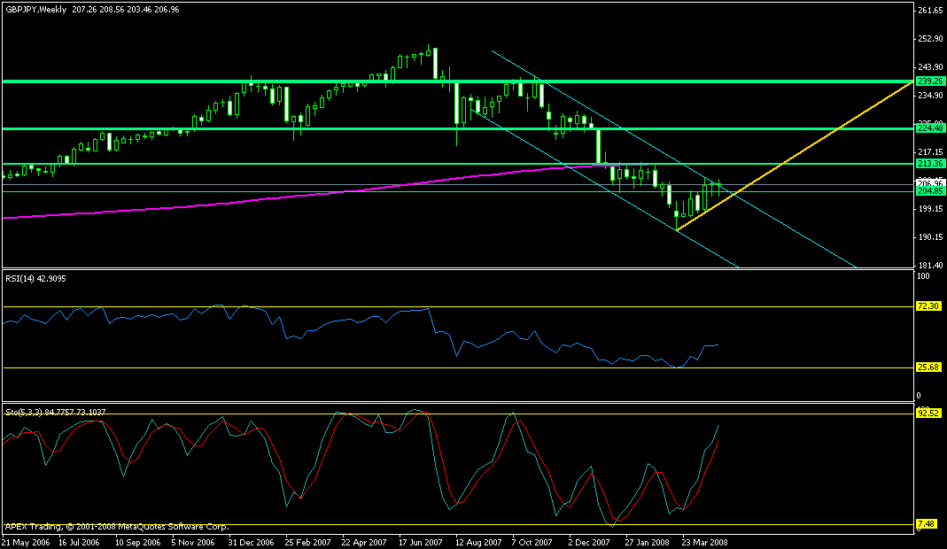Click the 239.26 resistance price label

pyautogui.click(x=929, y=81)
